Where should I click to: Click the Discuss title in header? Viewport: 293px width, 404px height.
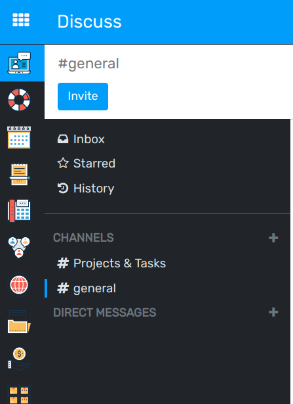[89, 22]
